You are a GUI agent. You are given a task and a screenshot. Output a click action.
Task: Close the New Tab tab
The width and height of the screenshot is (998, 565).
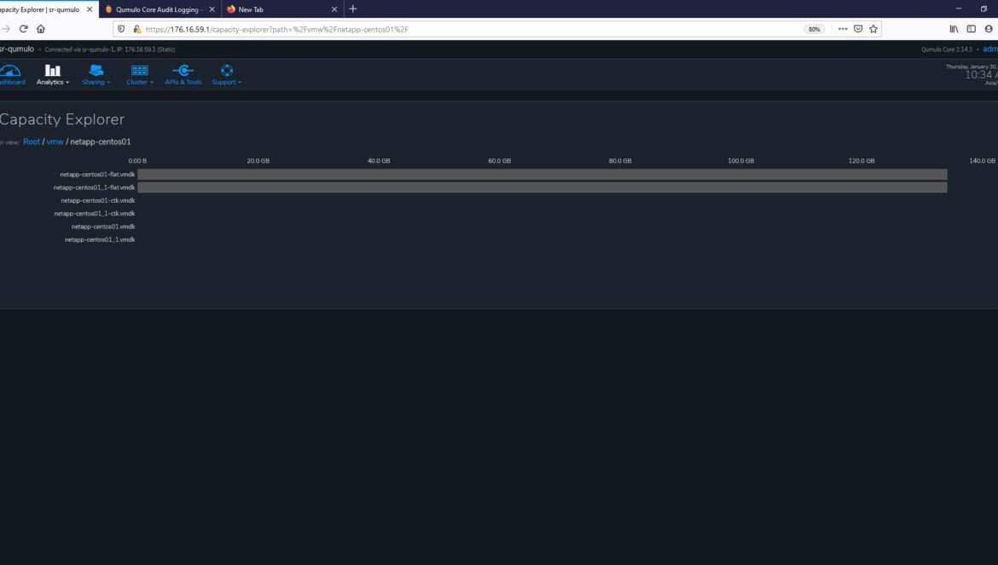(334, 9)
